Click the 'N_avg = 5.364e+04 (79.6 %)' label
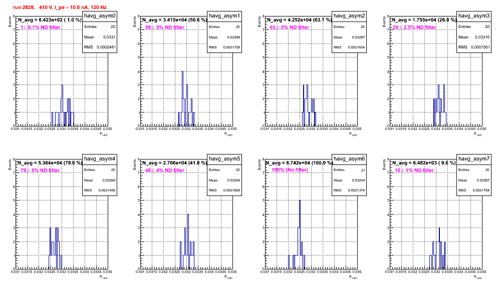The image size is (499, 286). (50, 162)
